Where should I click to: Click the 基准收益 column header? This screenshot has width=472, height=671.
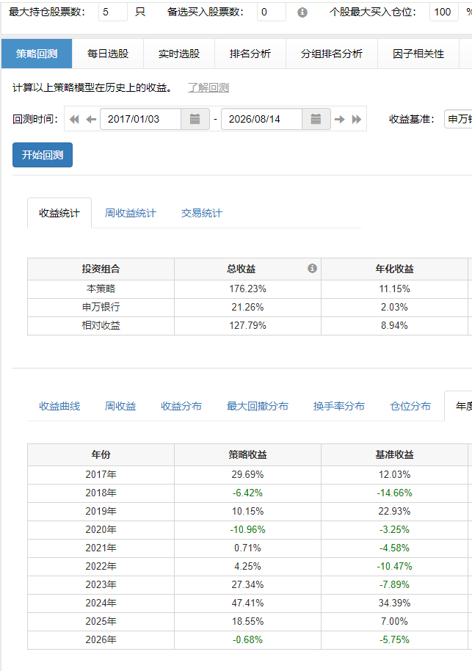coord(394,454)
